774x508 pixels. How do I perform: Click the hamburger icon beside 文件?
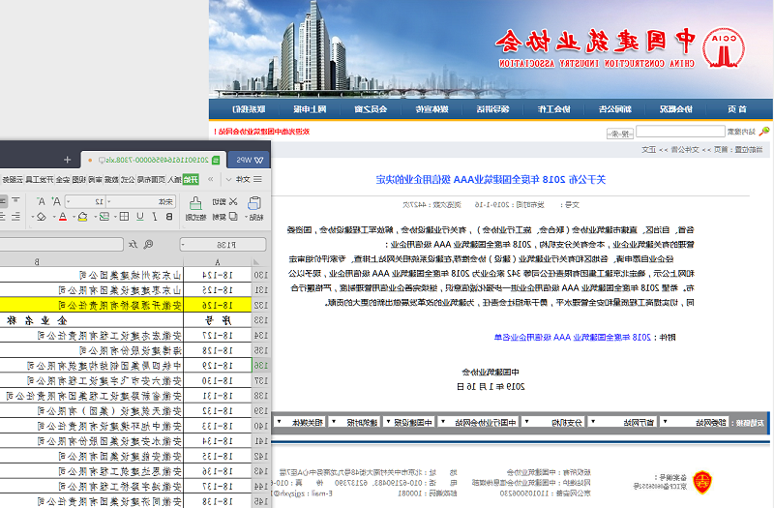click(x=257, y=179)
